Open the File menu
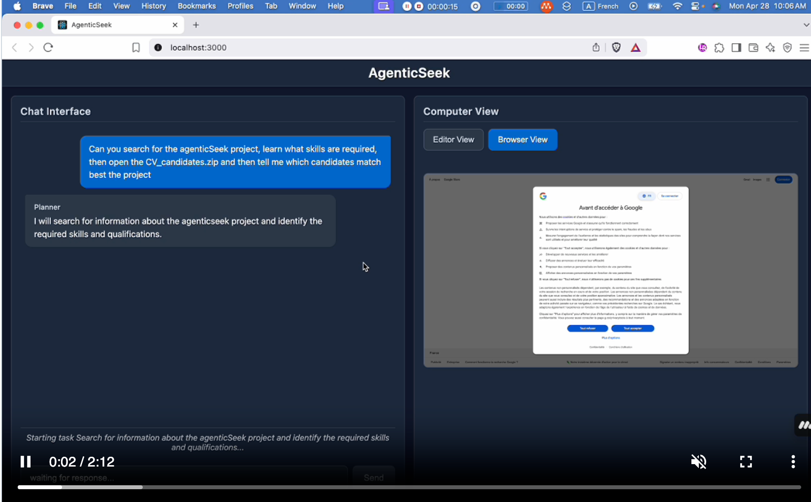Screen dimensions: 811x502 [70, 6]
